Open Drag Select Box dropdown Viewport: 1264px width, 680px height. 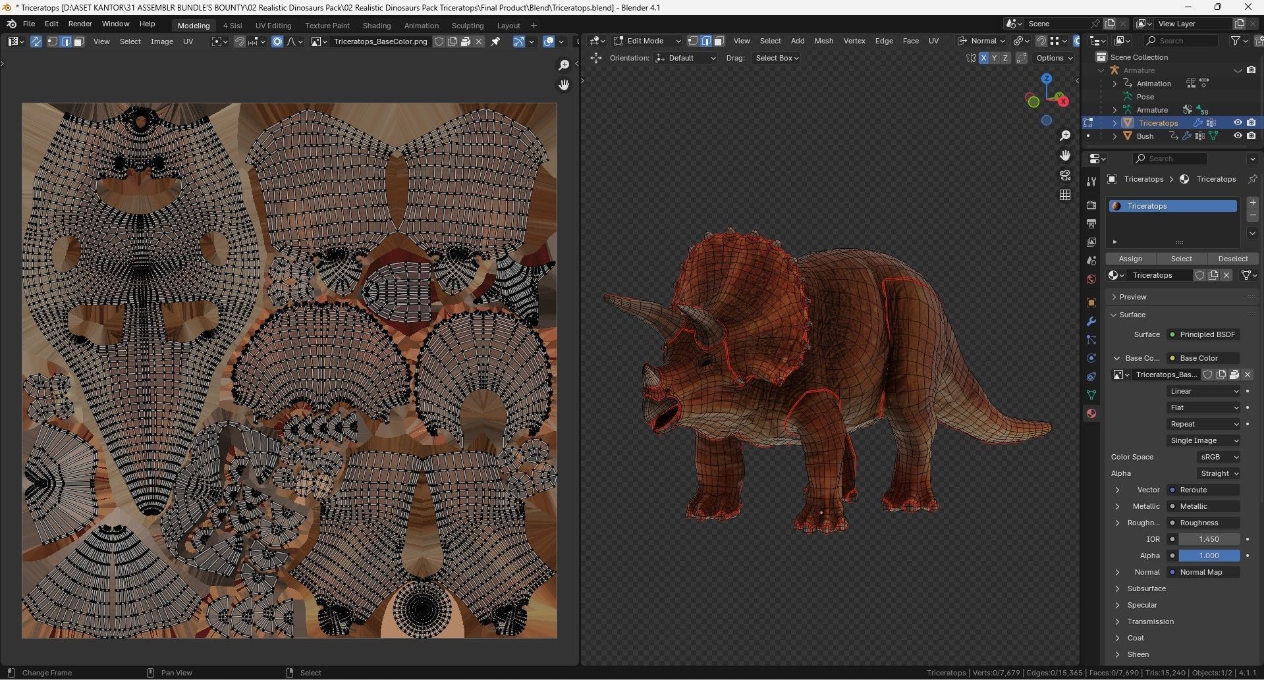(777, 58)
